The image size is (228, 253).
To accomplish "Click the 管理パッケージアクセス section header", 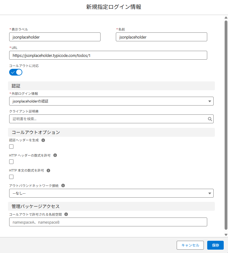I will click(x=111, y=206).
